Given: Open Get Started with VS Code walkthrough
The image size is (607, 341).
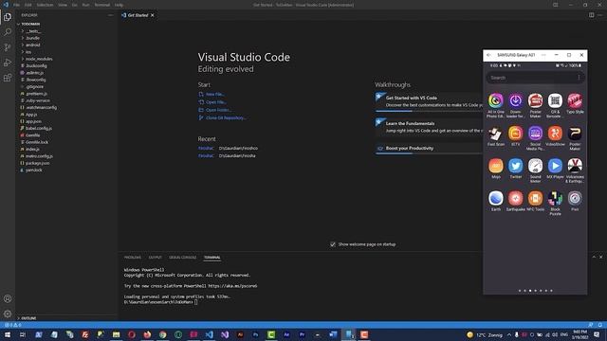Looking at the screenshot, I should click(429, 101).
